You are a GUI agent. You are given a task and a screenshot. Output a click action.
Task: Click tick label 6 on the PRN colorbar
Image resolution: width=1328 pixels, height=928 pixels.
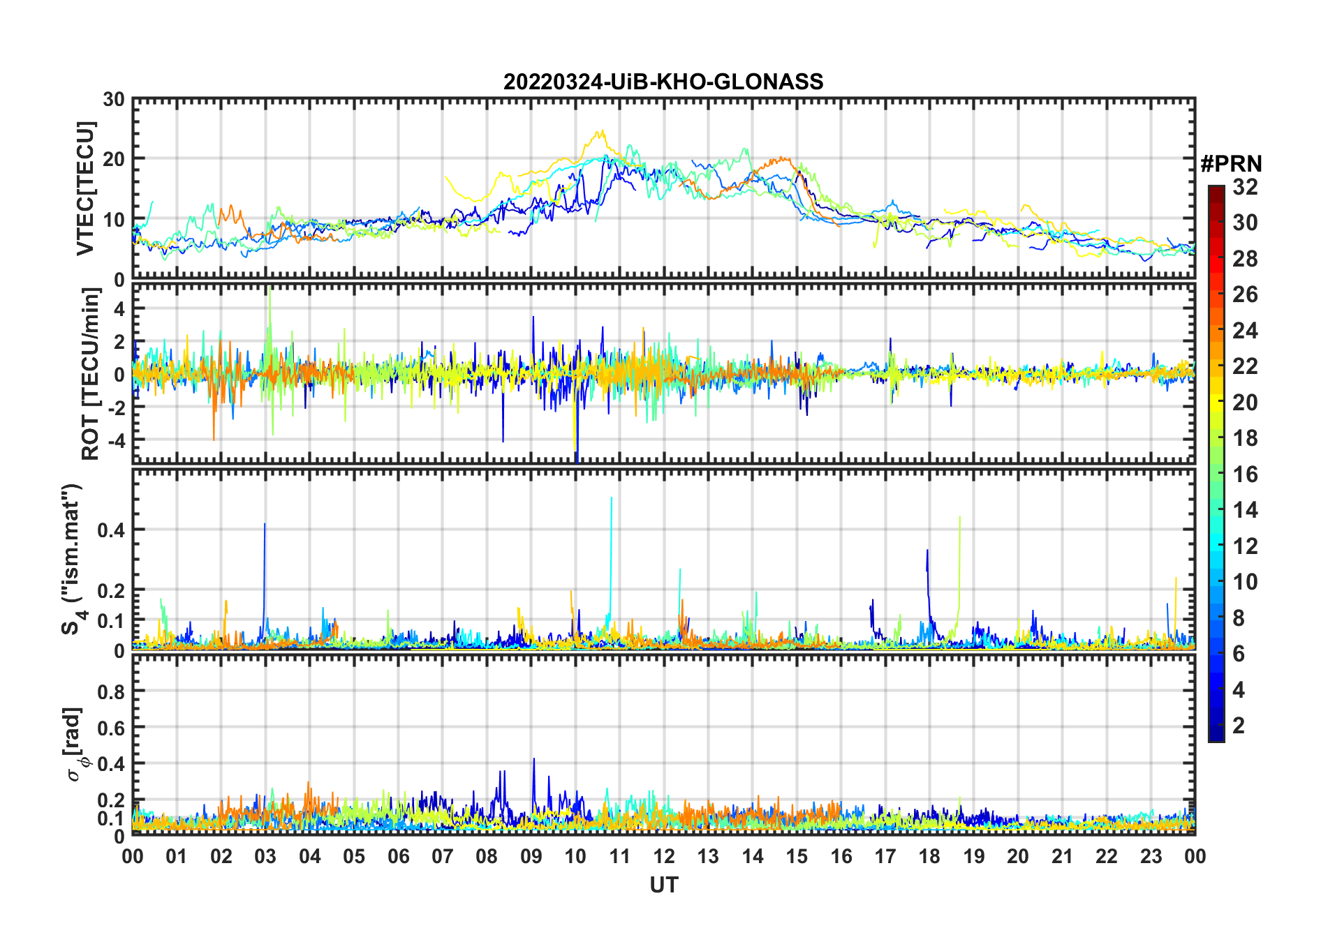coord(1239,654)
